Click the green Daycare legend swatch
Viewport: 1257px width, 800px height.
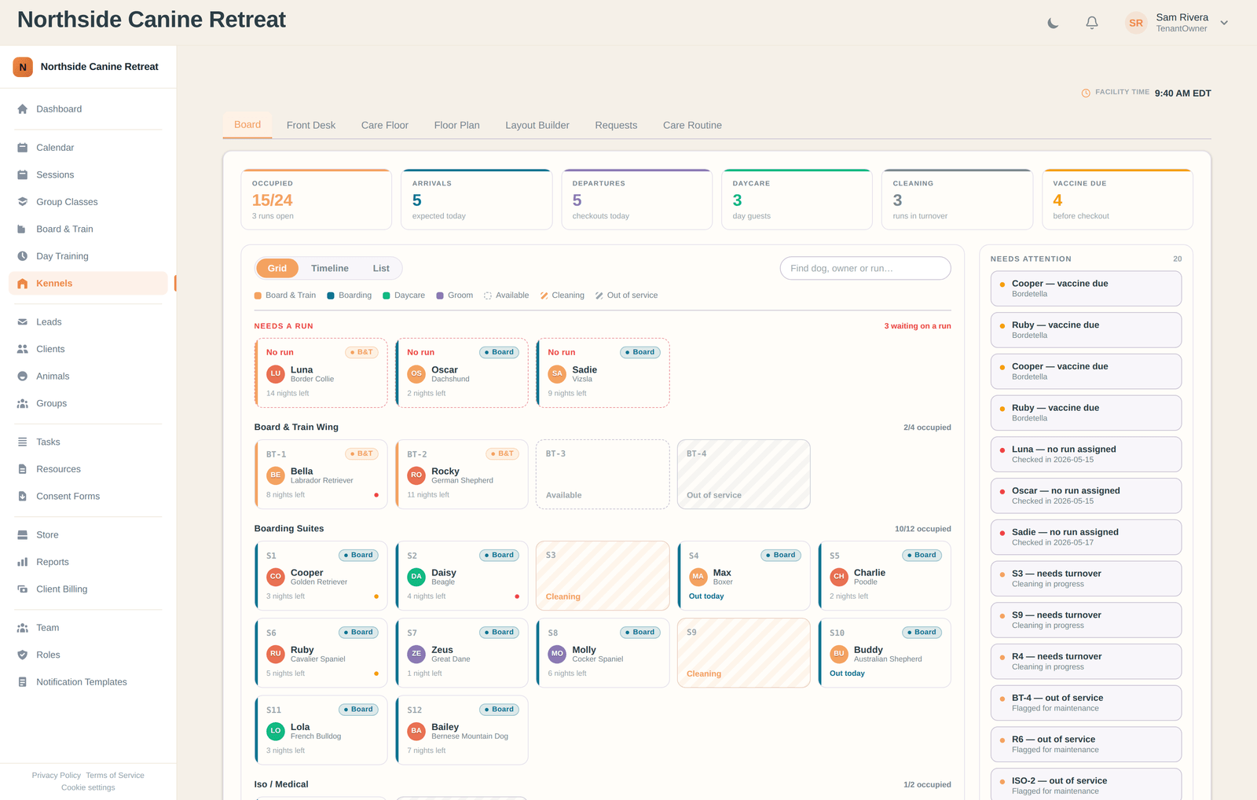click(387, 295)
